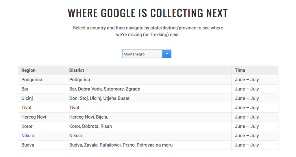Screen dimensions: 296x157
Task: Click the June – July time in Podgorica row
Action: [247, 80]
